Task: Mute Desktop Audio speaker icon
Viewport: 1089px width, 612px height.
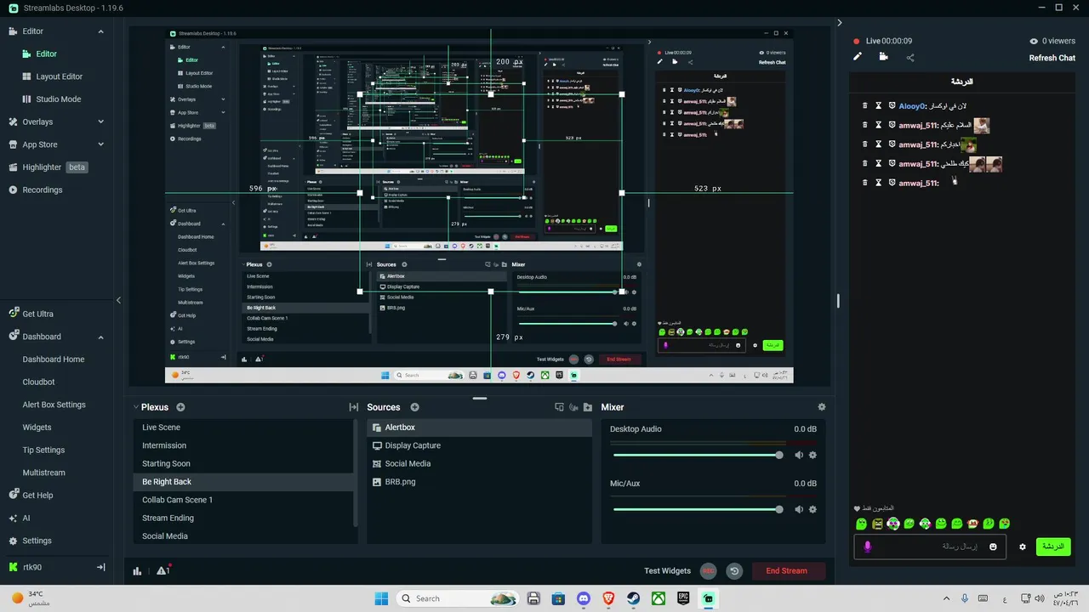Action: 799,455
